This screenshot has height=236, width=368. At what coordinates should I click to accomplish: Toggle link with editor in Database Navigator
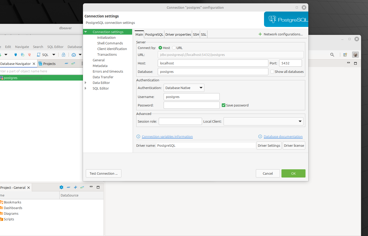click(x=73, y=63)
